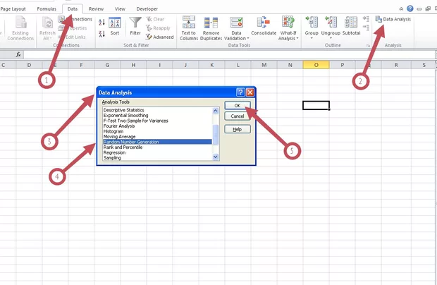The width and height of the screenshot is (437, 285).
Task: Click Reapply filter
Action: point(158,28)
